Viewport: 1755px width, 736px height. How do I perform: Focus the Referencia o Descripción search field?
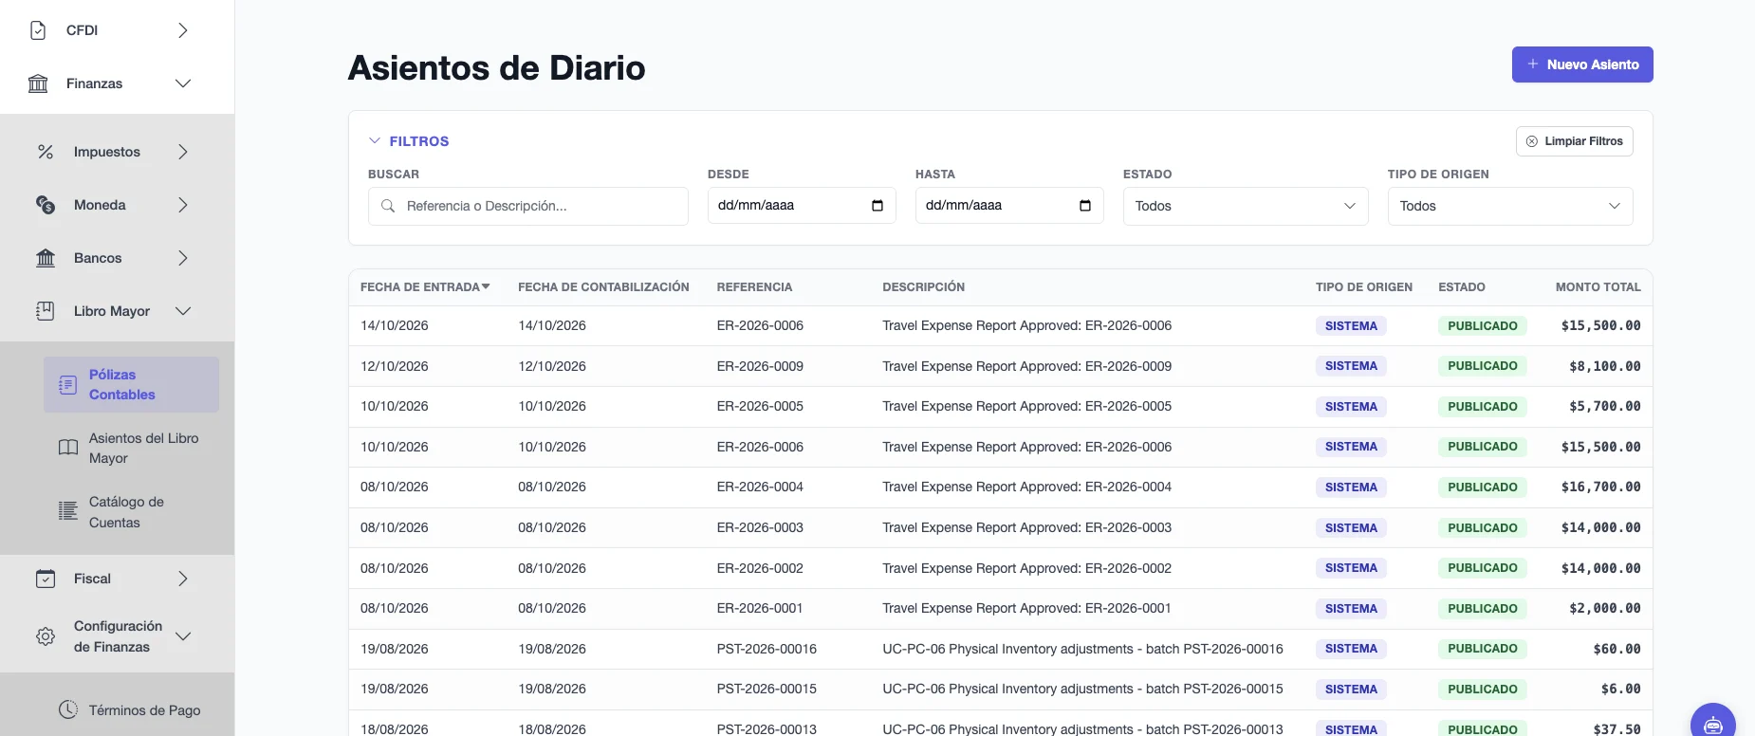(x=528, y=206)
